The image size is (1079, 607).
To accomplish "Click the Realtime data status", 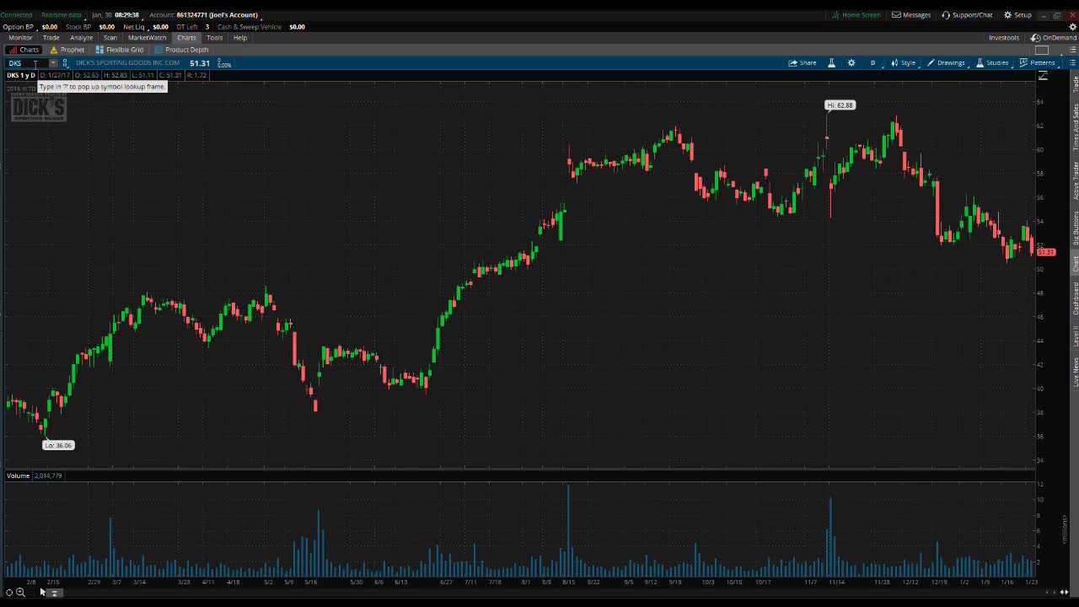I will pos(62,15).
